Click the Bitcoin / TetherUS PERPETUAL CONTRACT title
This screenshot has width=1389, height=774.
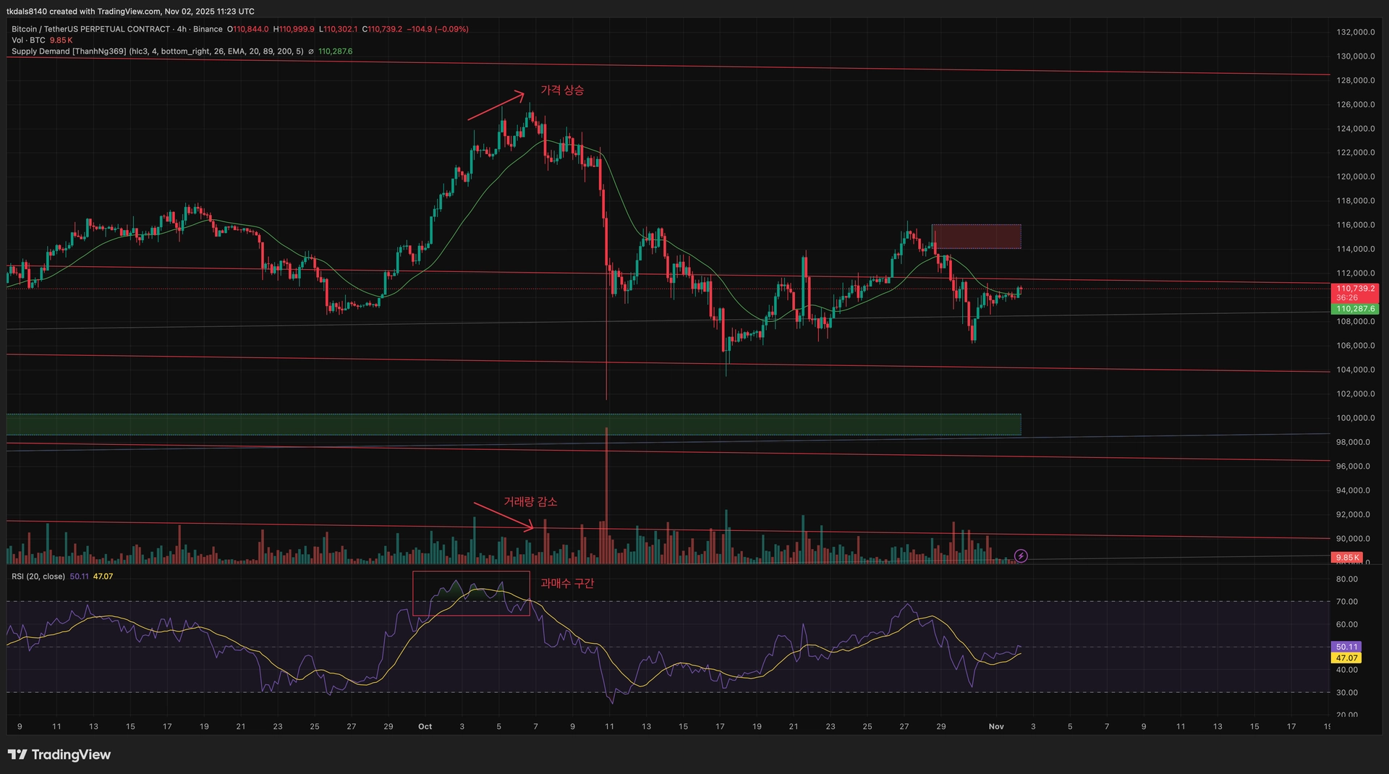point(90,29)
